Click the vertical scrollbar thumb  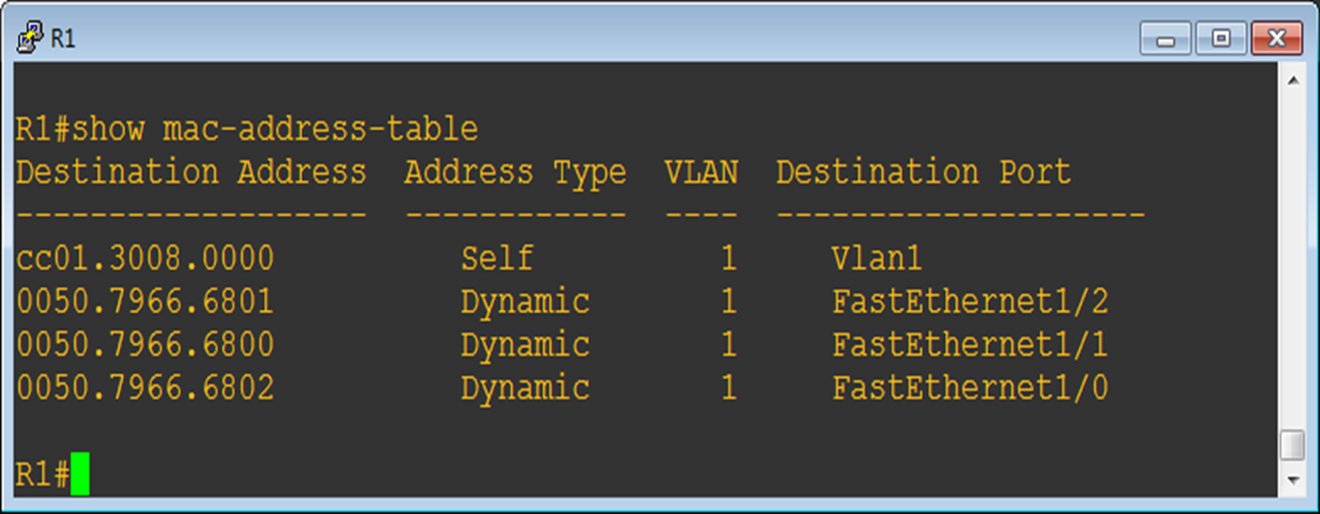coord(1293,445)
